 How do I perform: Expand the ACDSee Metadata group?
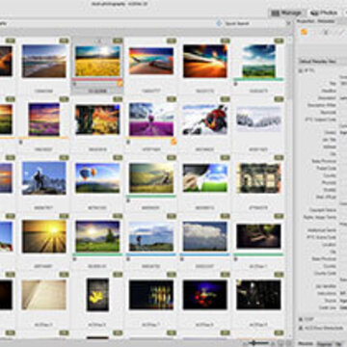(x=301, y=328)
